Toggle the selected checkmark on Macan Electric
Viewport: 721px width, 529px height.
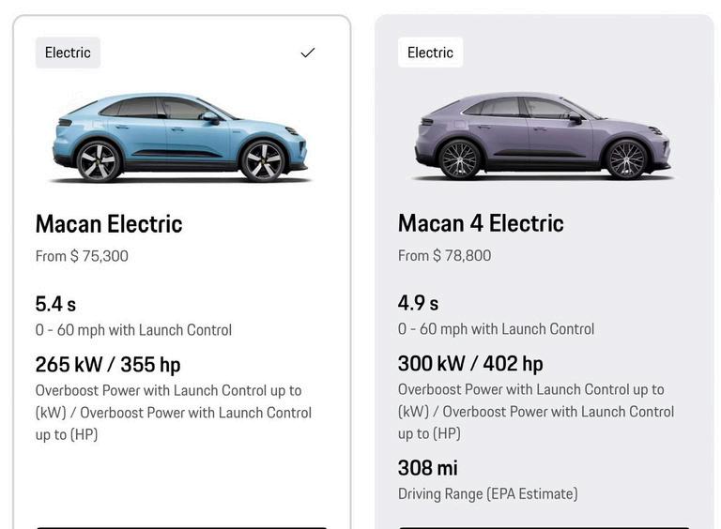(x=308, y=53)
